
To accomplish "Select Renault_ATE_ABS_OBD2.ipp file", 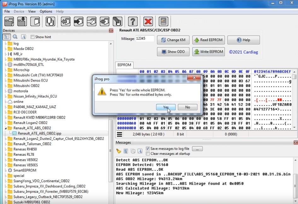I will 39,133.
